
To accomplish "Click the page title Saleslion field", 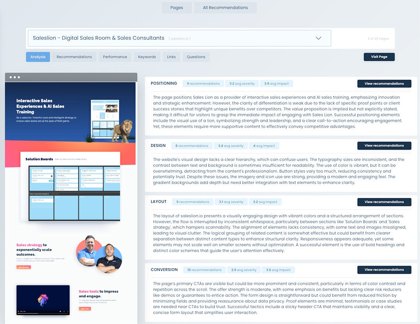I will [180, 38].
